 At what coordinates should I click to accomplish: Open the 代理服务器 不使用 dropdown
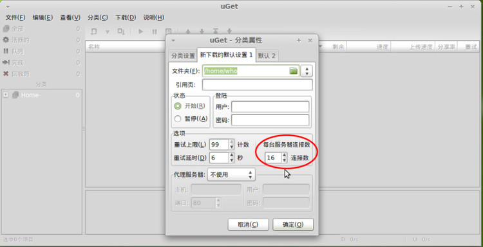231,174
